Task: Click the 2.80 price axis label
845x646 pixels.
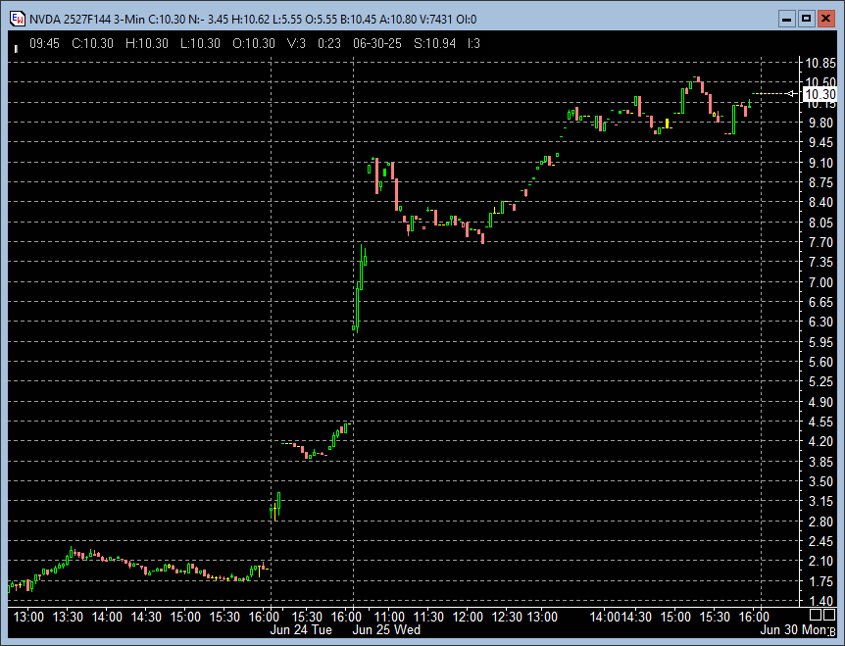Action: click(x=820, y=522)
